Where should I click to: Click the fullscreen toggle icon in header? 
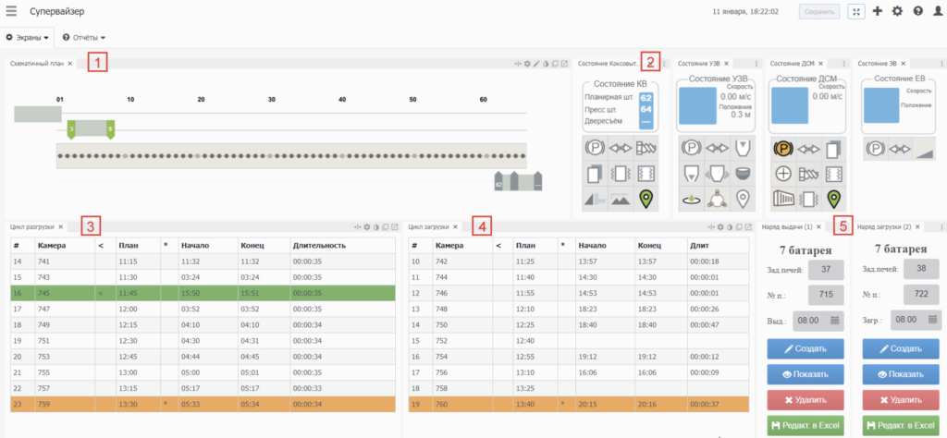tap(856, 11)
